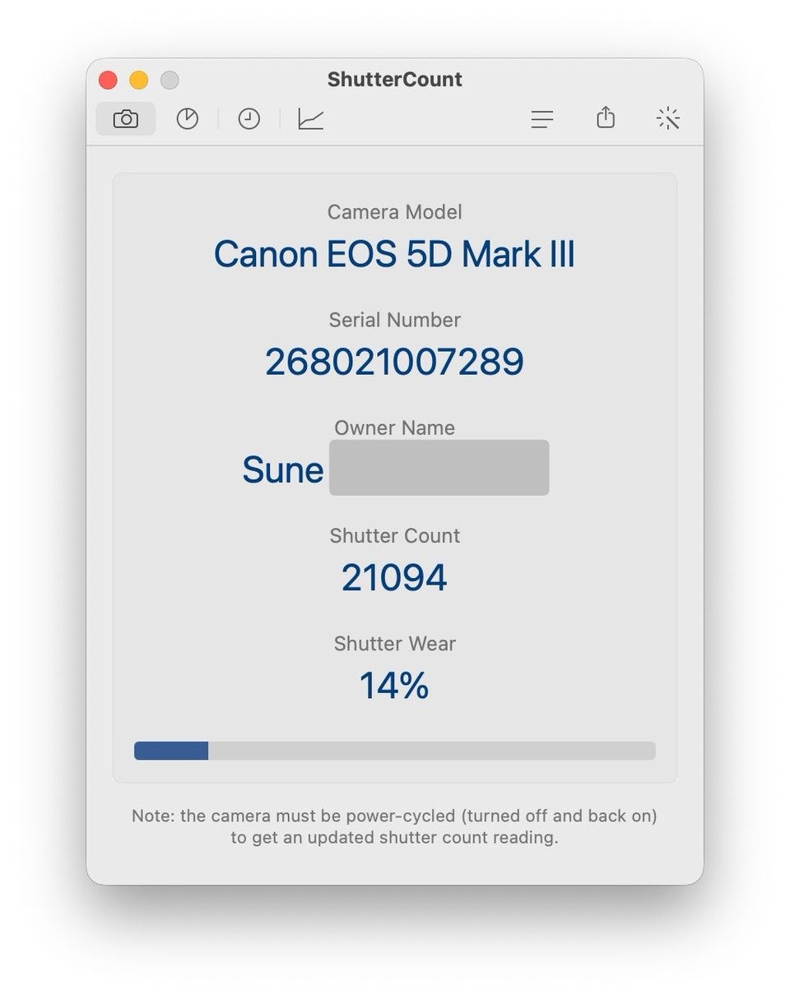Show the line graph forecast view
790x999 pixels.
click(310, 119)
